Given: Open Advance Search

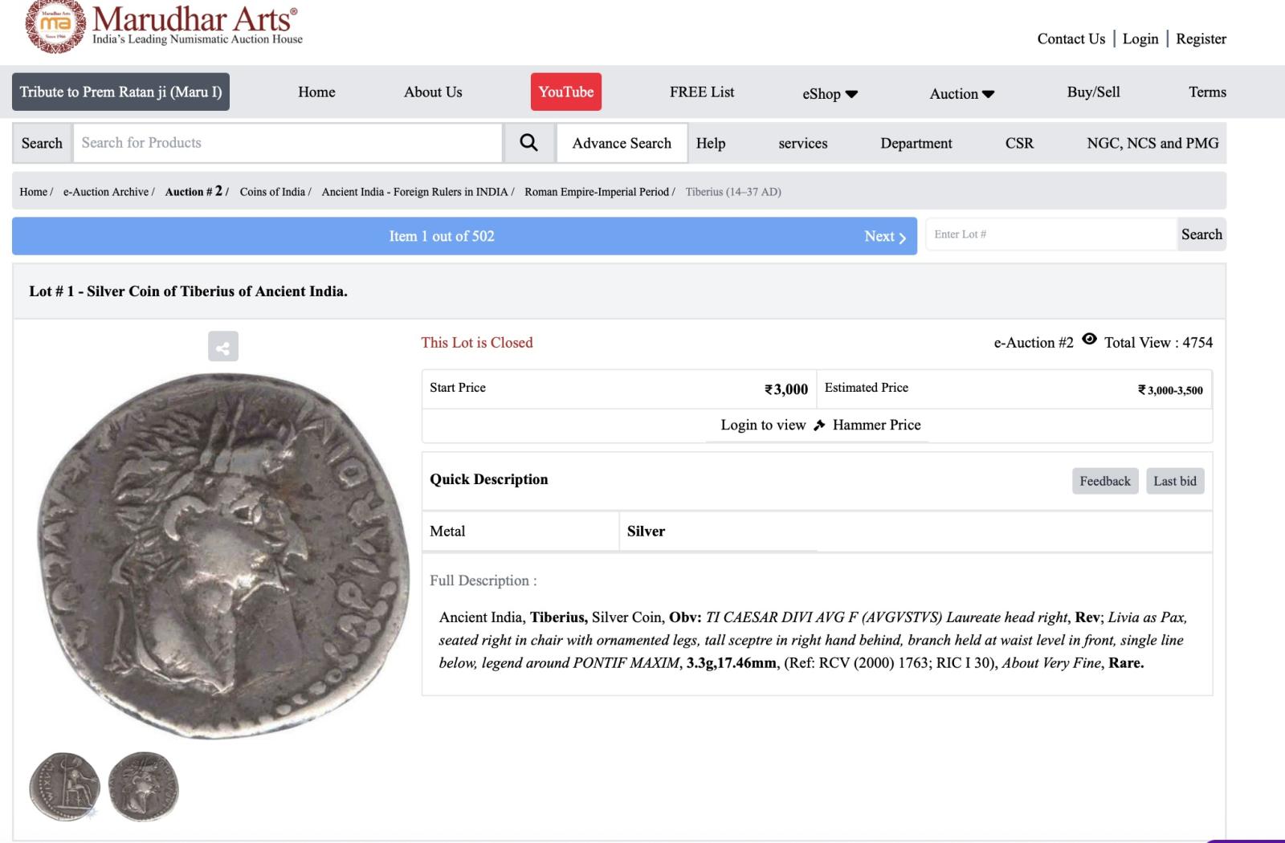Looking at the screenshot, I should (622, 143).
